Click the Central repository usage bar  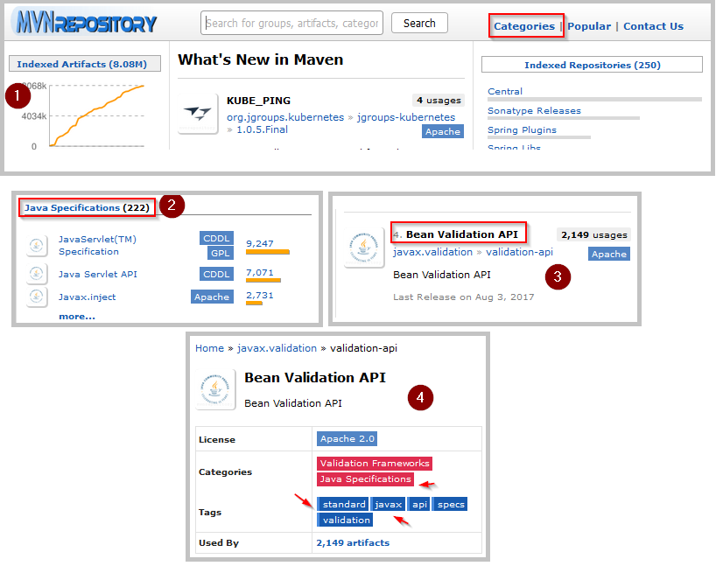[x=594, y=99]
